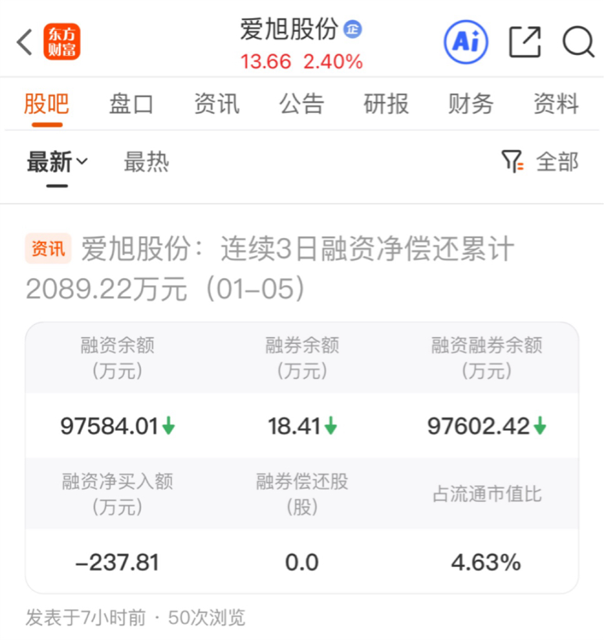604x640 pixels.
Task: Open article 连续3日融资净偿还累计 headline
Action: [269, 268]
